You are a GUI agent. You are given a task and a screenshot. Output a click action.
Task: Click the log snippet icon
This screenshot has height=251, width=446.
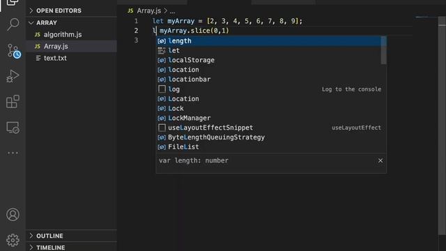click(162, 89)
